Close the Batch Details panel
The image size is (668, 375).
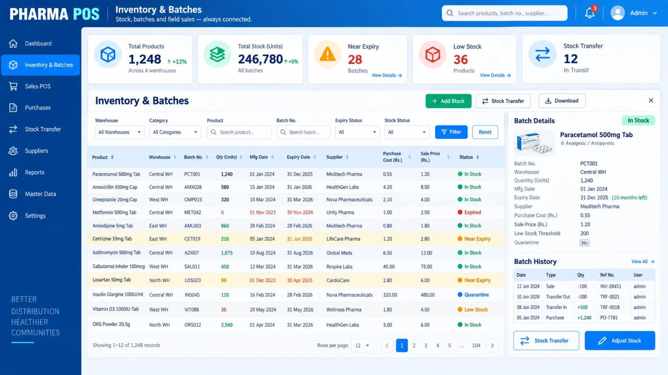[x=651, y=100]
